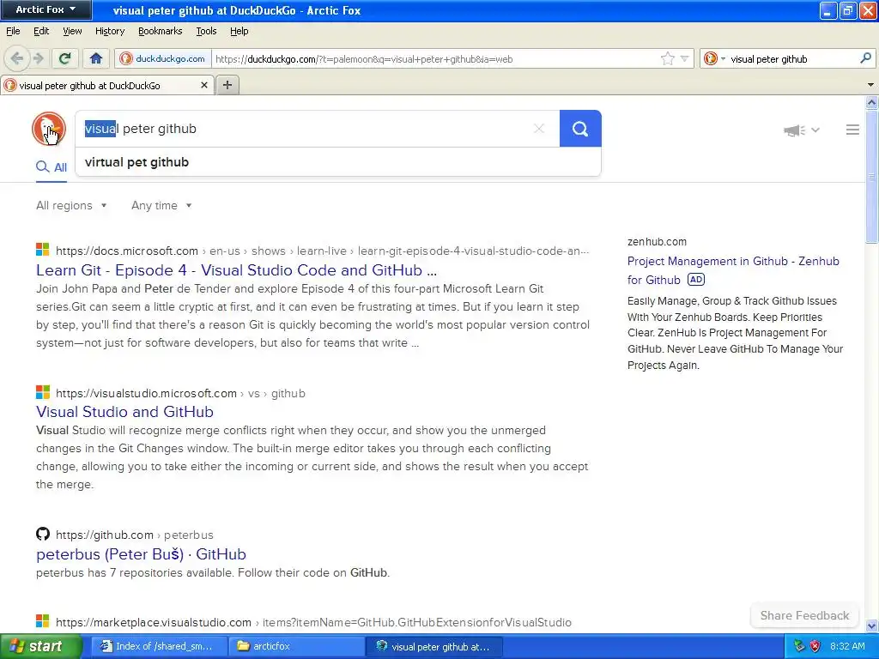Go to the browser Home page

coord(96,58)
